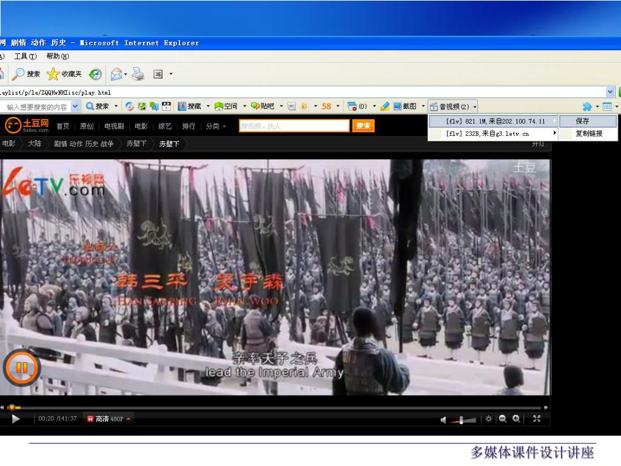The width and height of the screenshot is (621, 466).
Task: Click the orange 58 toolbar icon
Action: (x=326, y=106)
